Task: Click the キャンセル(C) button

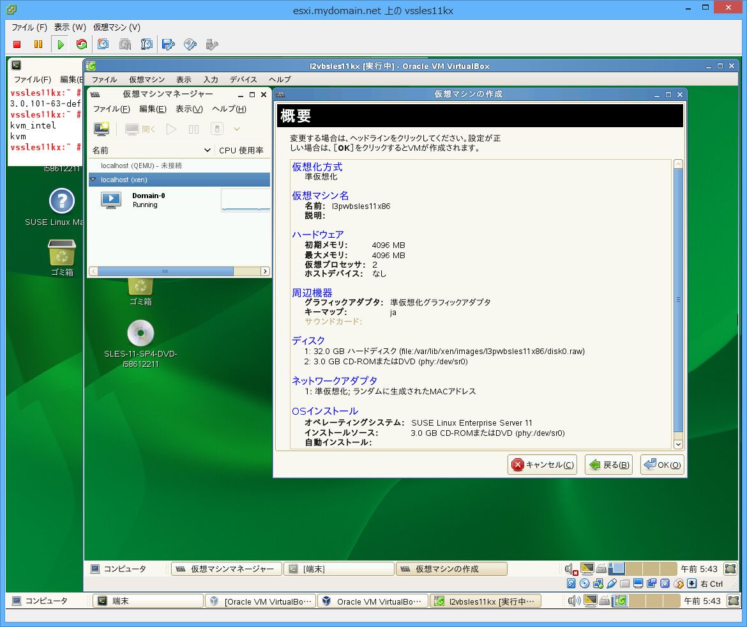Action: pyautogui.click(x=542, y=465)
